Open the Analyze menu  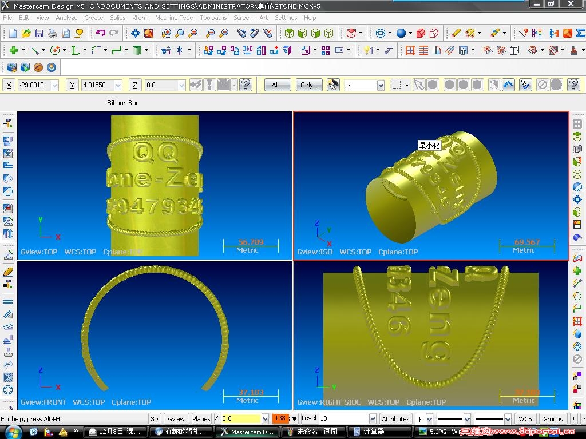click(x=66, y=18)
